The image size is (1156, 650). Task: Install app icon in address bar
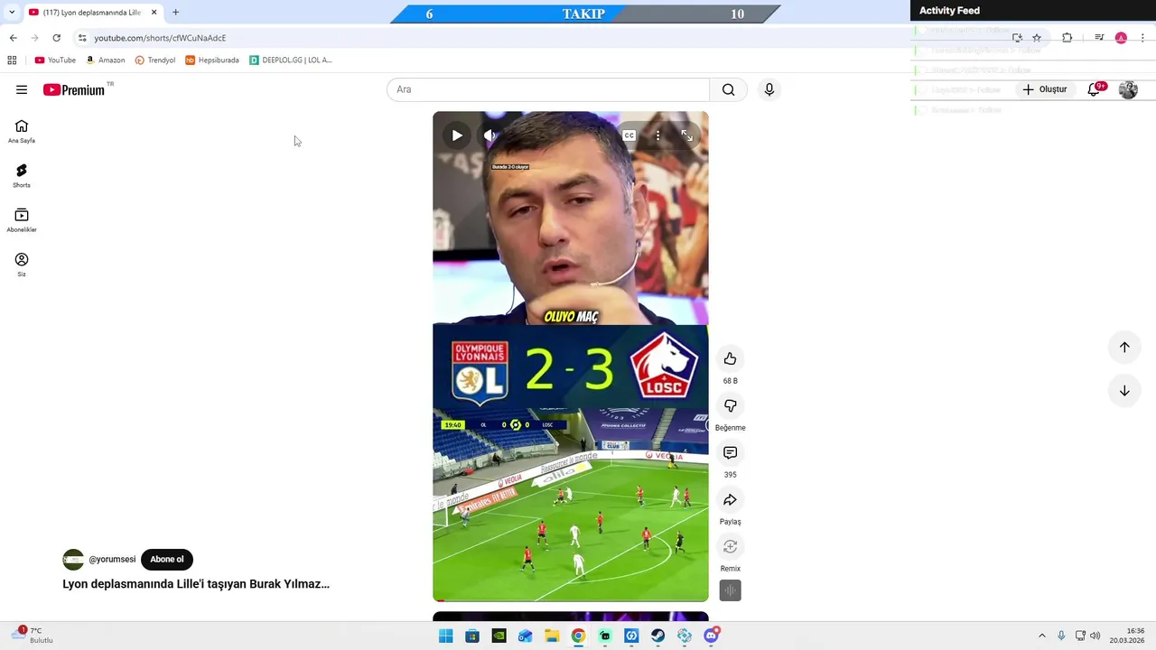tap(1017, 38)
